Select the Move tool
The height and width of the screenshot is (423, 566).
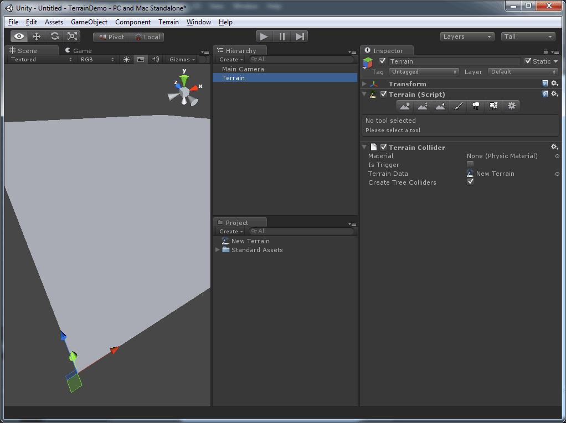37,36
